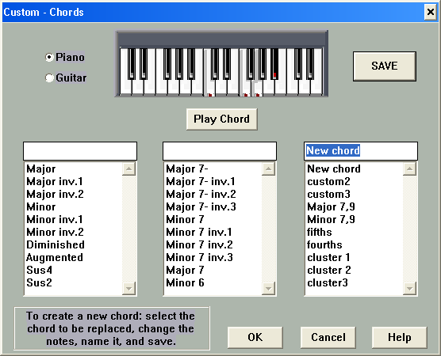Viewport: 441px width, 356px height.
Task: Click the Cancel button
Action: 328,337
